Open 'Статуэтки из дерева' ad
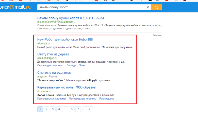 [x=53, y=54]
